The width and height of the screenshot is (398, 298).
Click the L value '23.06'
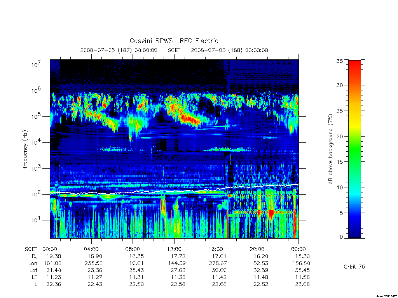(x=302, y=284)
